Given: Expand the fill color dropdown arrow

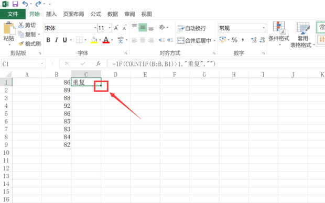Looking at the screenshot, I should coord(100,40).
